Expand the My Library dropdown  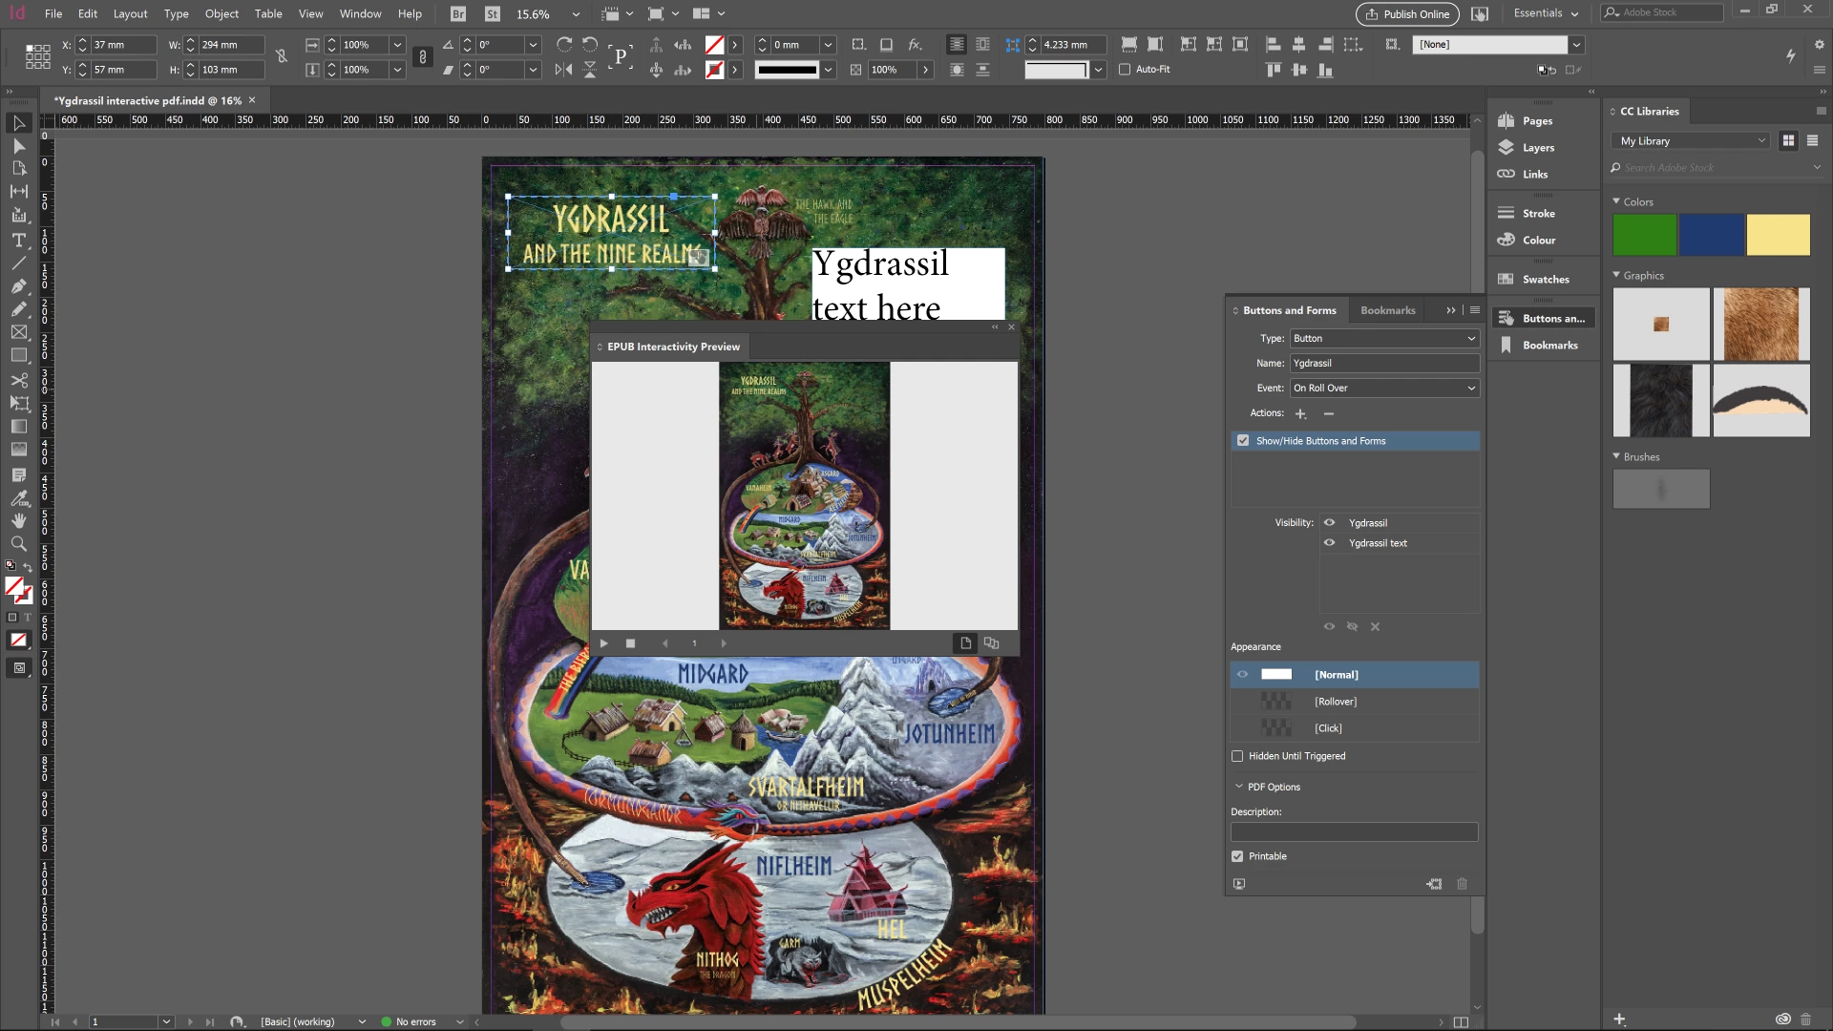1692,141
